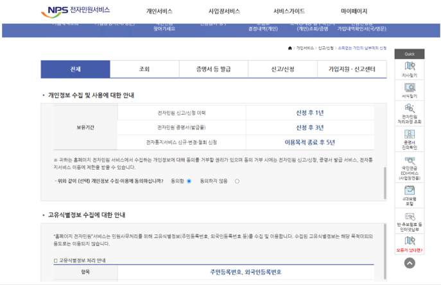Open the 사업장서비스 top menu
The image size is (441, 285).
[224, 12]
